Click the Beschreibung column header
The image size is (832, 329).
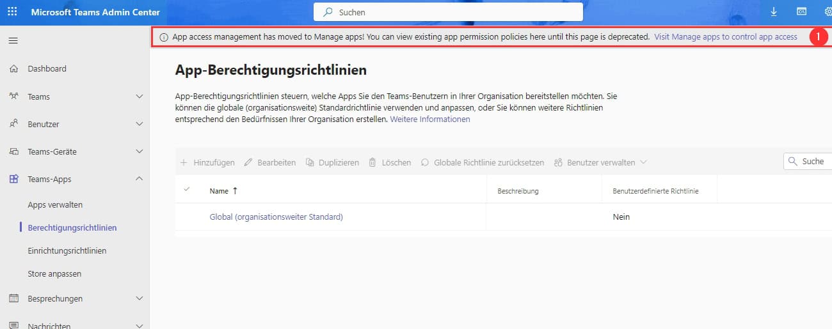[518, 191]
